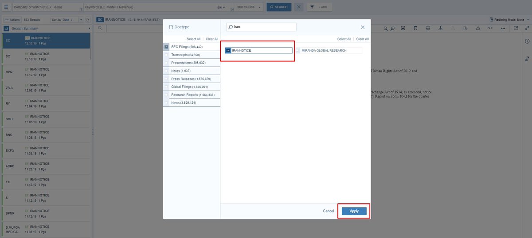Click +ADD filter button
The height and width of the screenshot is (238, 532).
point(323,8)
